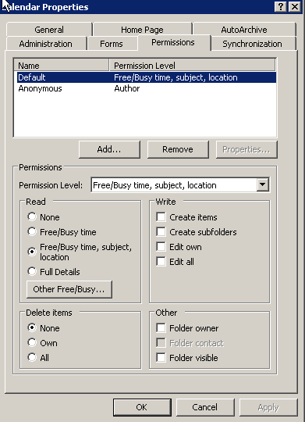Confirm with the OK button
The height and width of the screenshot is (422, 305).
[142, 407]
